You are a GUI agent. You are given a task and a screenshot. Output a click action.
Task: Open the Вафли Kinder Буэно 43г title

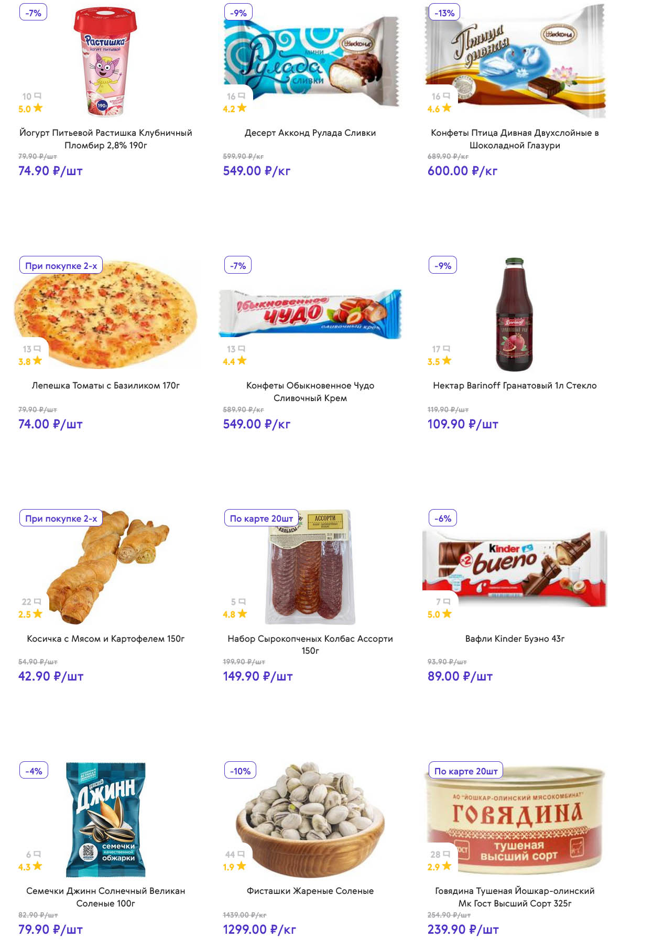pyautogui.click(x=515, y=639)
